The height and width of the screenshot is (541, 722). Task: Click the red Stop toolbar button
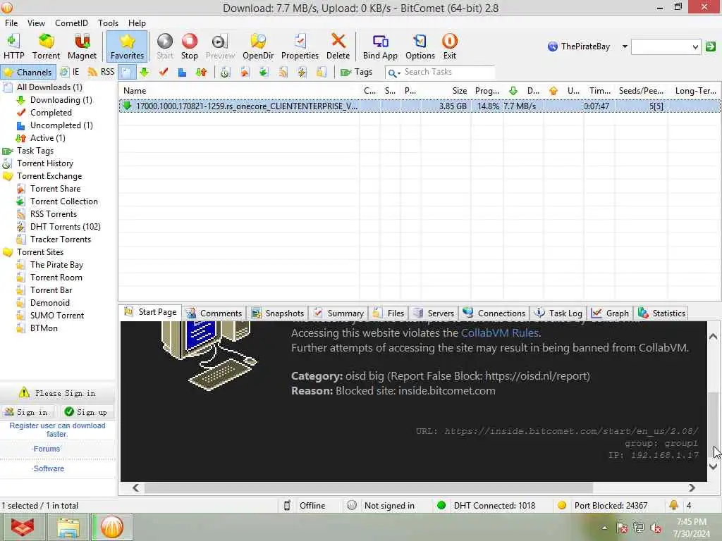coord(189,46)
